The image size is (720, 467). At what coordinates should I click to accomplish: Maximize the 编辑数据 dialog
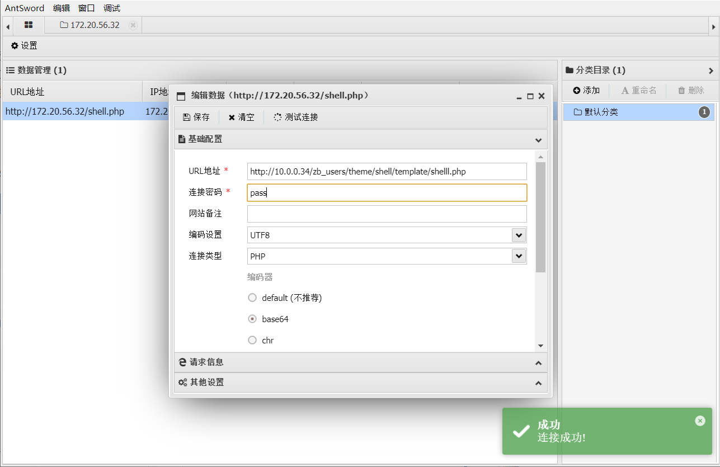click(x=530, y=96)
